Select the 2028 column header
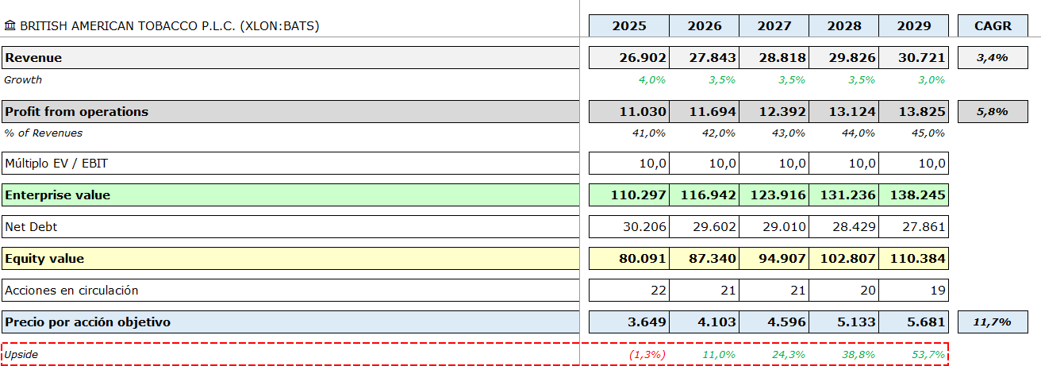Viewport: 1041px width, 366px height. tap(844, 25)
